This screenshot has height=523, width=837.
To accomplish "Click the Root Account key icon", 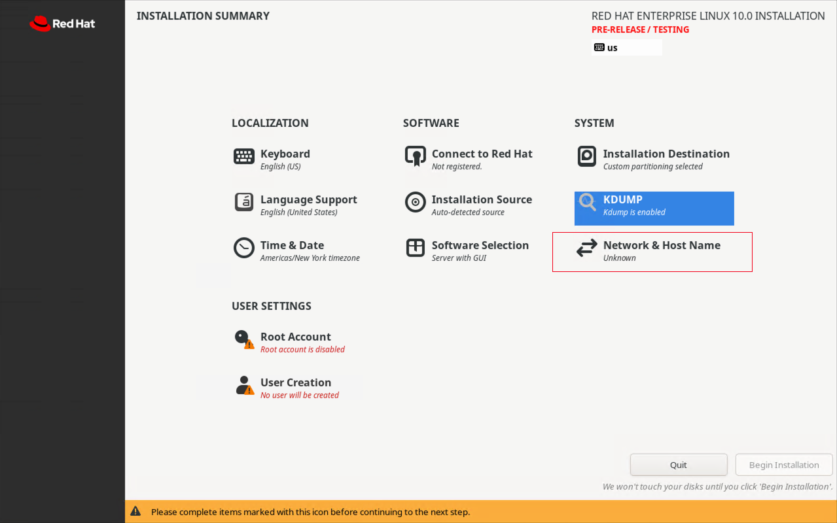I will (245, 339).
